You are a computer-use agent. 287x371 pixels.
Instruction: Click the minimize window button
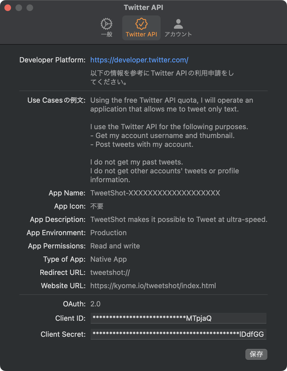pyautogui.click(x=19, y=8)
